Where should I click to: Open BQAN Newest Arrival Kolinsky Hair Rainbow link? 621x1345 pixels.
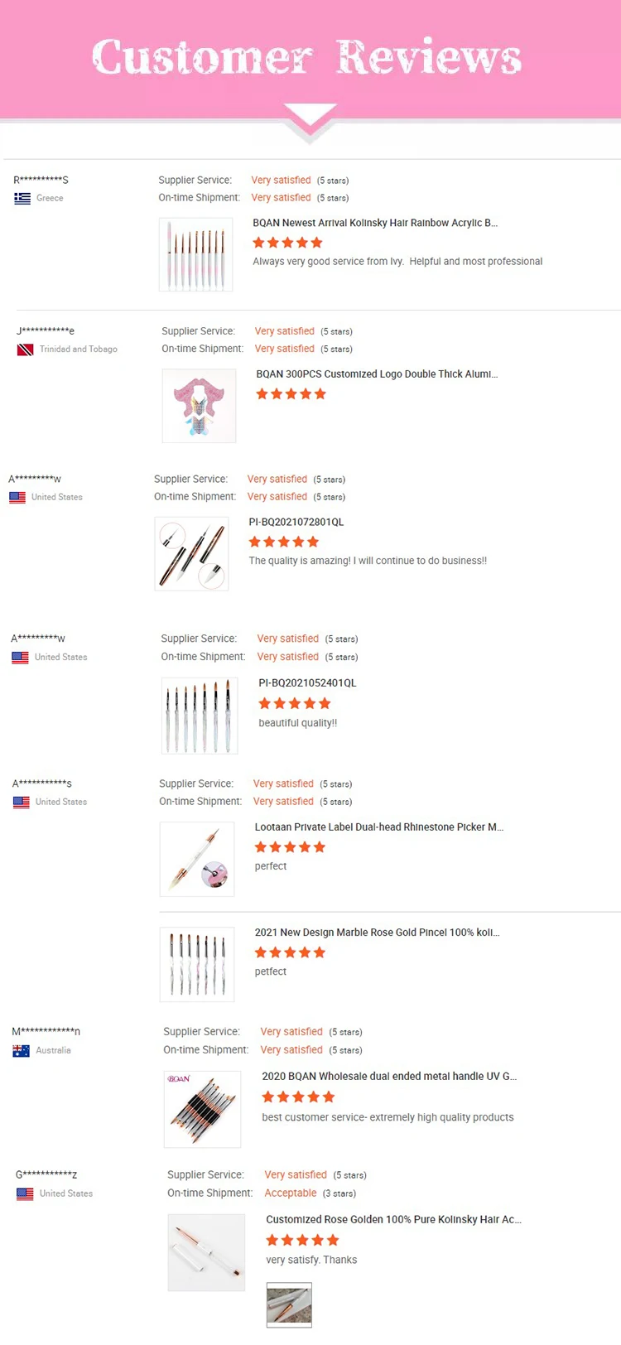pyautogui.click(x=374, y=223)
